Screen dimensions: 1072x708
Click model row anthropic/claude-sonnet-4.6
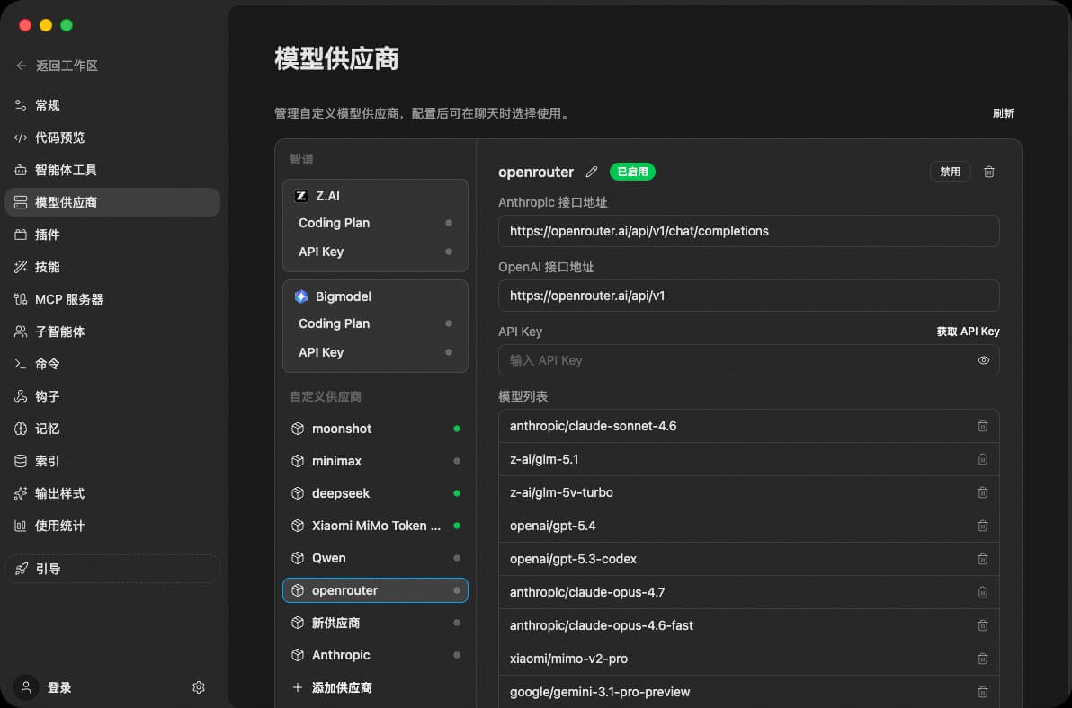[748, 426]
